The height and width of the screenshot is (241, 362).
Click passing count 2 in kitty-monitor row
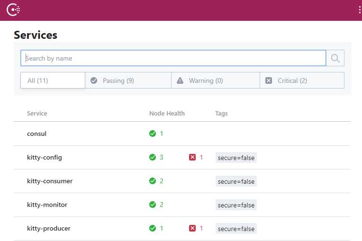coord(162,205)
